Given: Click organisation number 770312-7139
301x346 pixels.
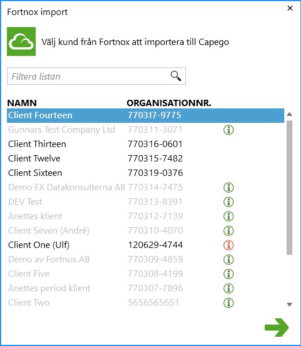Looking at the screenshot, I should (x=155, y=216).
